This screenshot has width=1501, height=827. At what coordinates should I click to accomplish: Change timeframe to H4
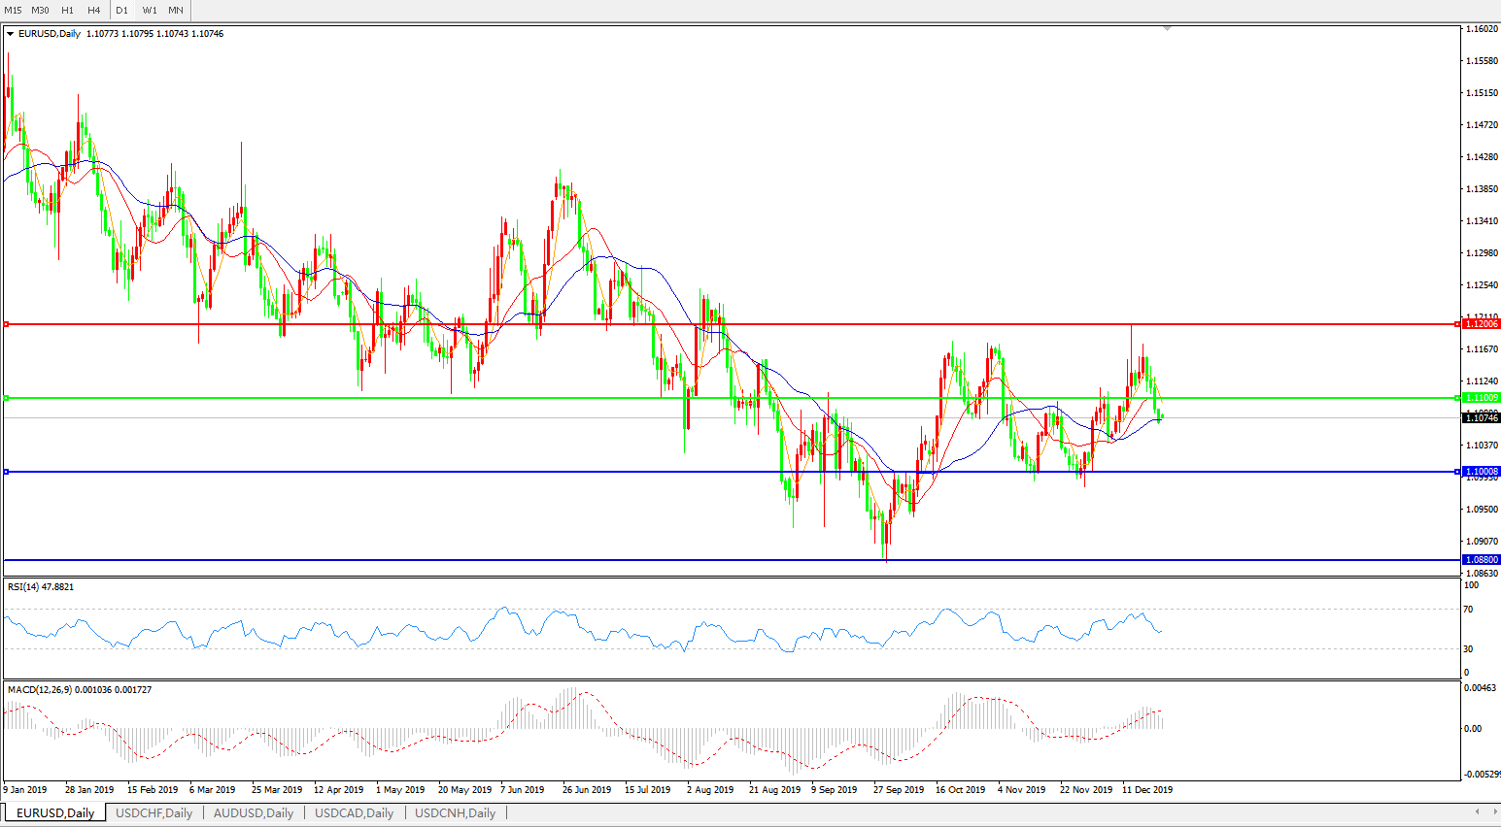[94, 11]
